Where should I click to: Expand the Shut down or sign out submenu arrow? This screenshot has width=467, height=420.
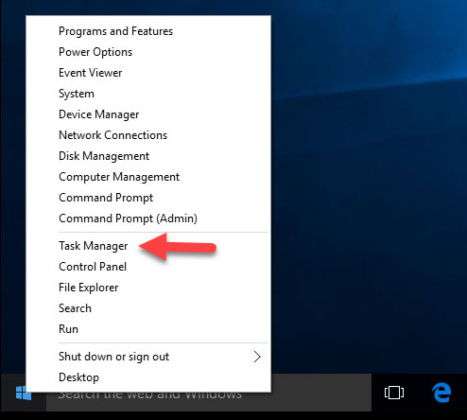257,357
